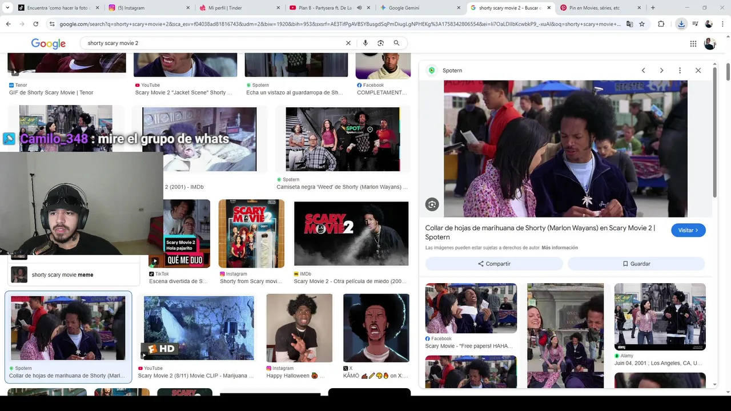Open the Chrome three-dot menu

point(722,24)
